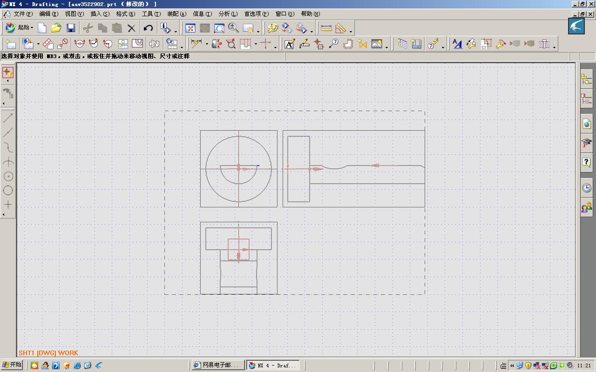This screenshot has width=596, height=372.
Task: Expand the view toolbar options arrow
Action: tap(258, 31)
